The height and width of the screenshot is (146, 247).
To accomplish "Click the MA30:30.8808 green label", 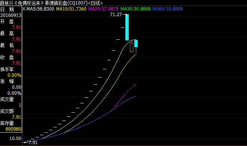I will [135, 9].
